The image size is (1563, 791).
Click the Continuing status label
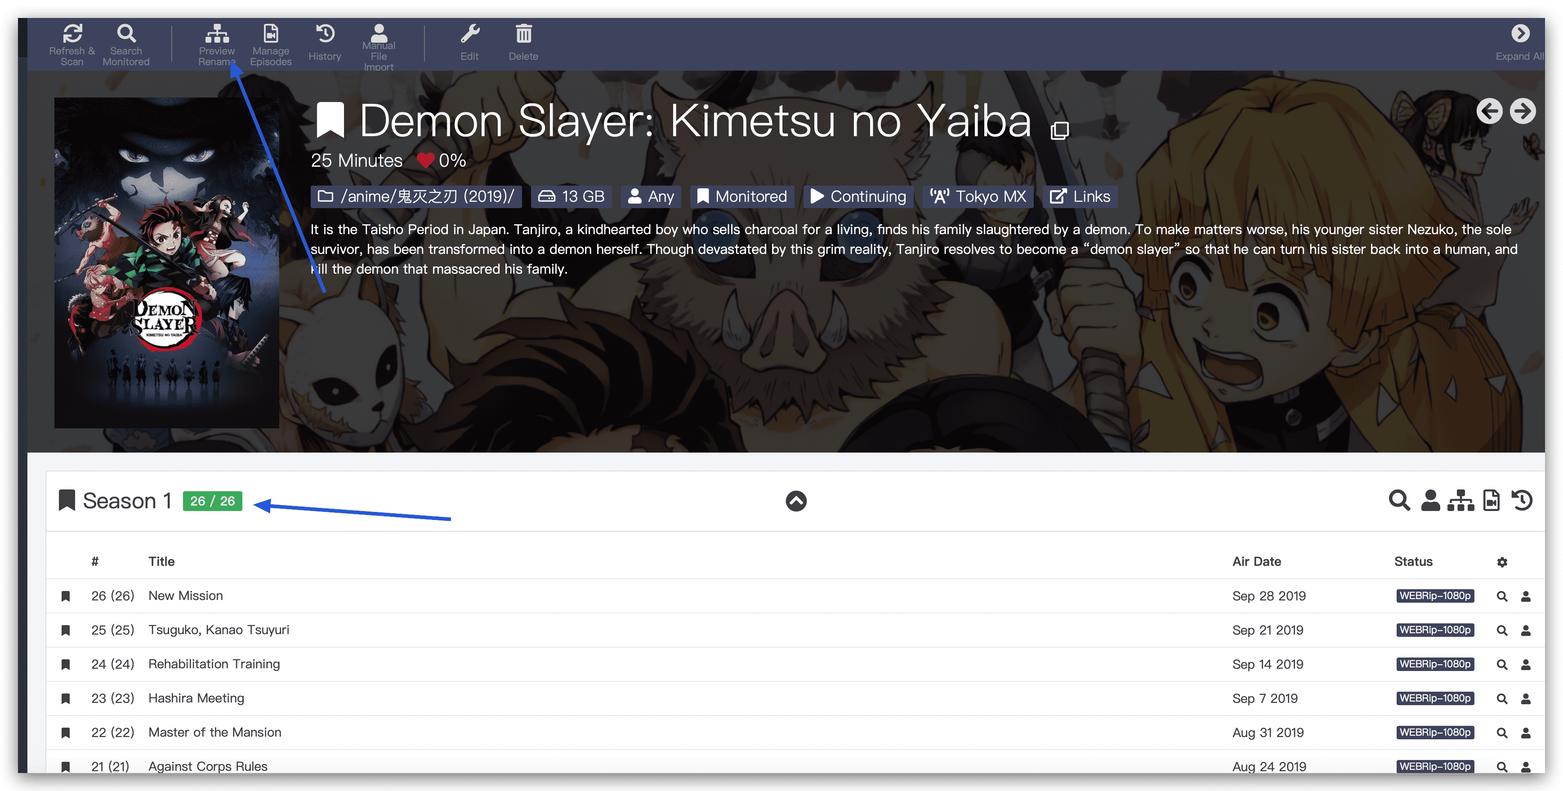click(858, 196)
